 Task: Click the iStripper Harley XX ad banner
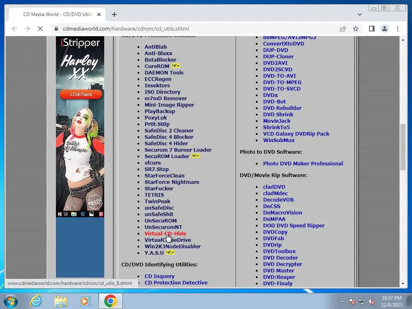(x=80, y=127)
